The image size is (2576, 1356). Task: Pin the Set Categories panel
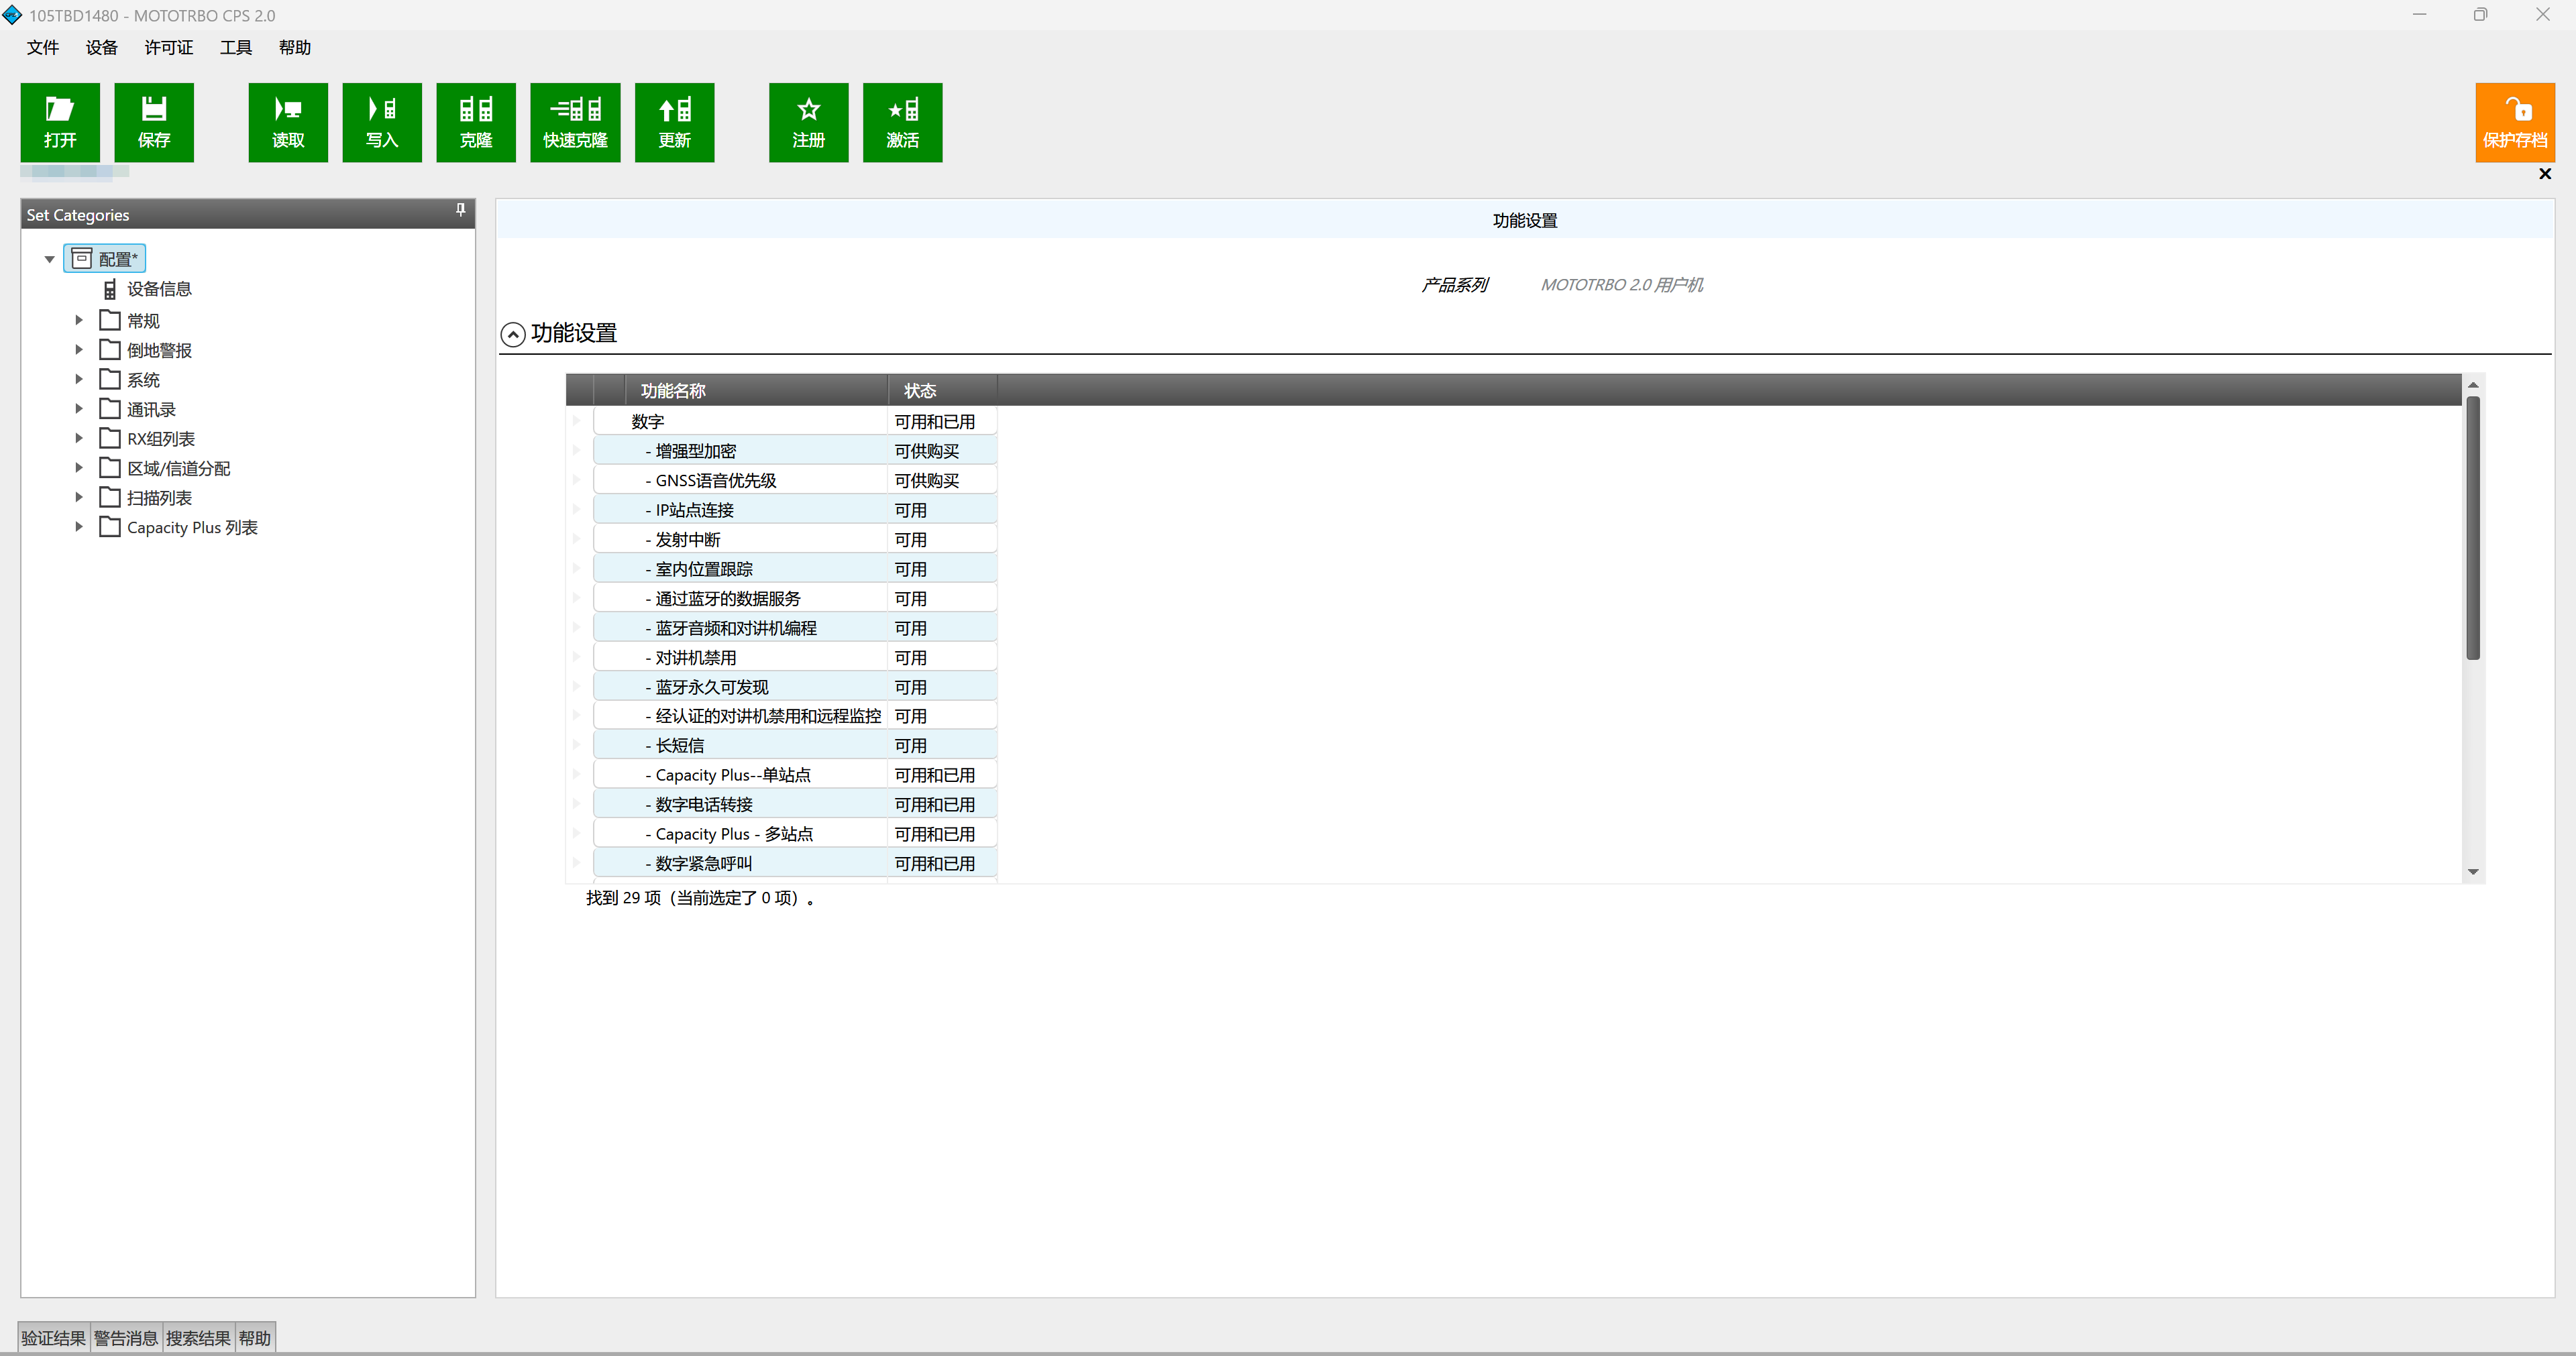[x=460, y=210]
